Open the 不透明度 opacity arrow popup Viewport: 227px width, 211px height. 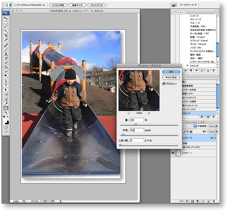[x=217, y=127]
